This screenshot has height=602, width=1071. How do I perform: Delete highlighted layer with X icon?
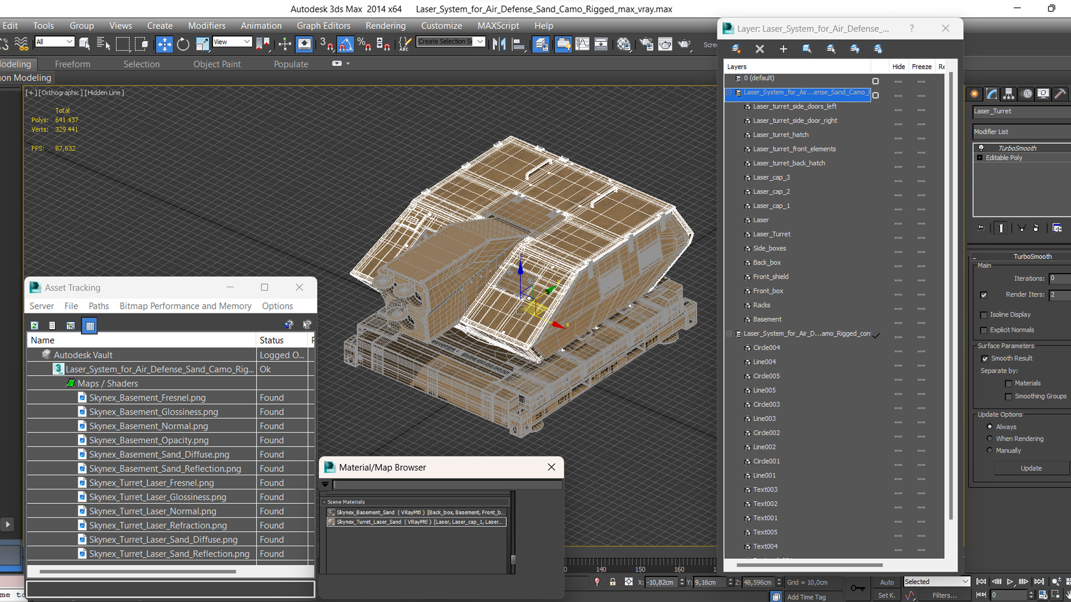760,49
